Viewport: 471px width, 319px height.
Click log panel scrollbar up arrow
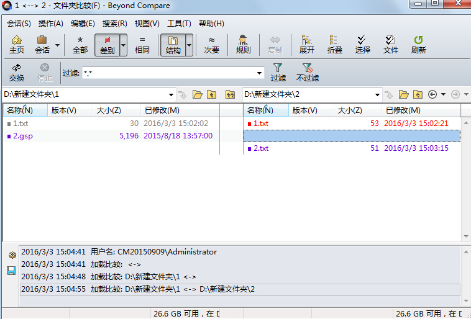[x=466, y=252]
